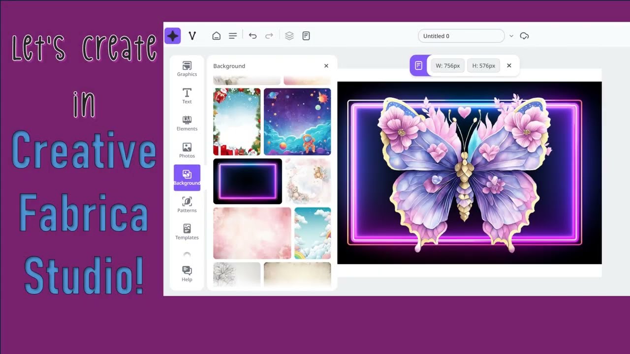Open the Patterns sidebar tab
630x354 pixels.
[x=187, y=205]
